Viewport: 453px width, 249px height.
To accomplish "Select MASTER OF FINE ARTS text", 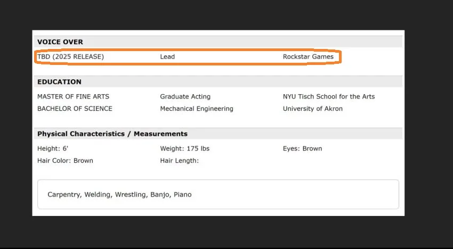I will pos(73,96).
